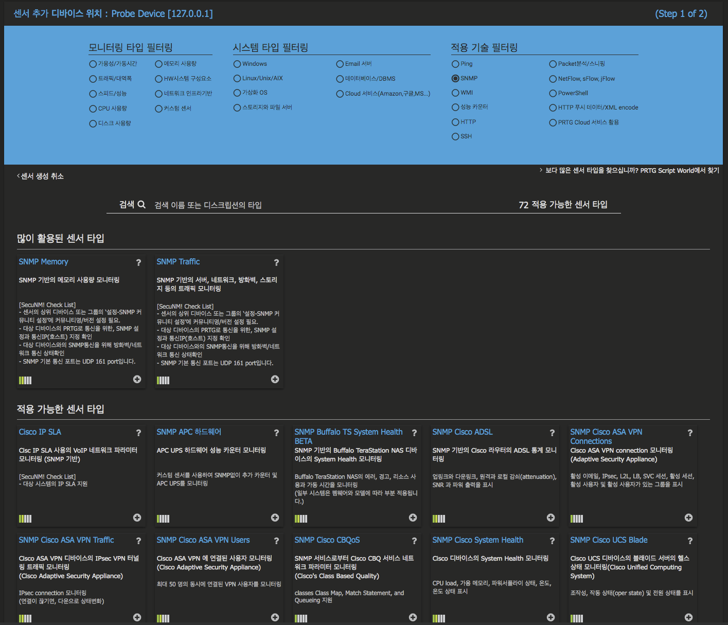
Task: Add SNMP Cisco ASA VPN Connections plus icon
Action: (689, 517)
